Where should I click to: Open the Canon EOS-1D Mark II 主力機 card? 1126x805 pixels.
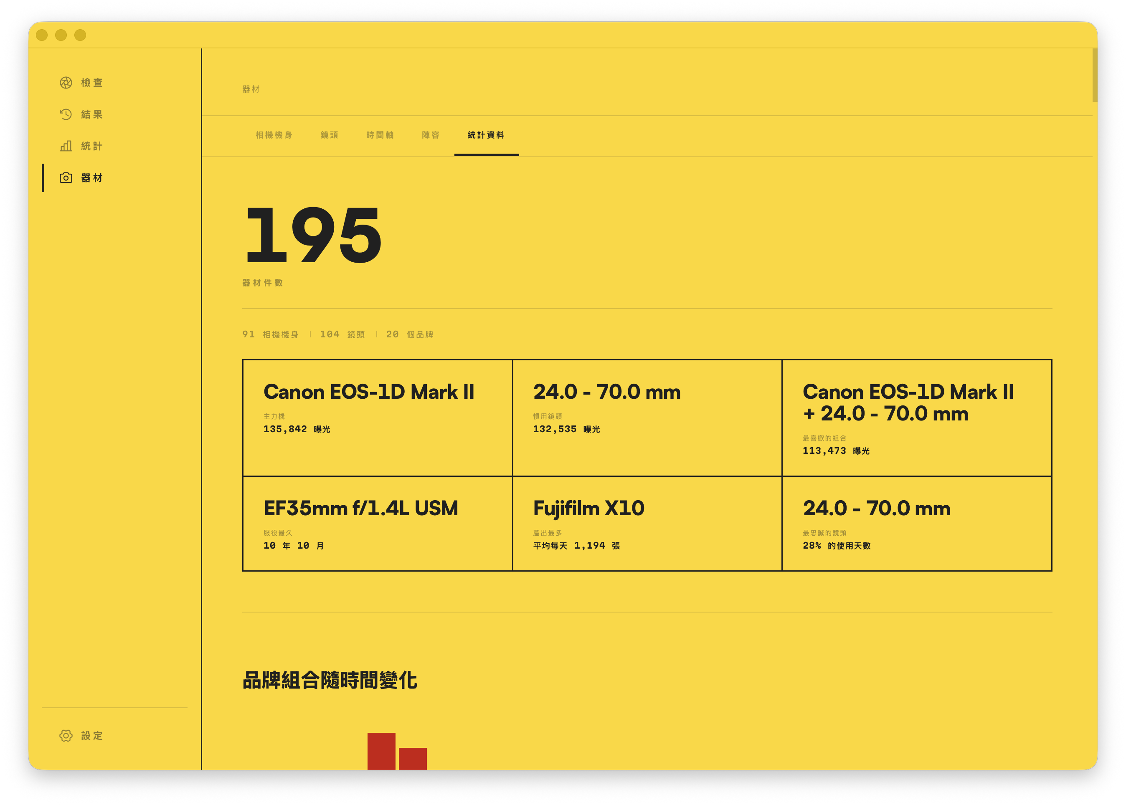377,418
